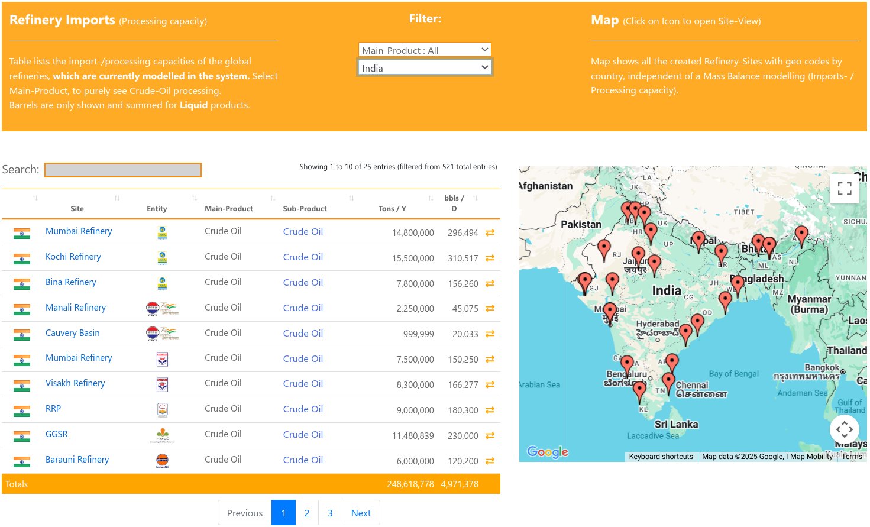Go to page 2 of results
This screenshot has height=527, width=870.
(x=306, y=513)
